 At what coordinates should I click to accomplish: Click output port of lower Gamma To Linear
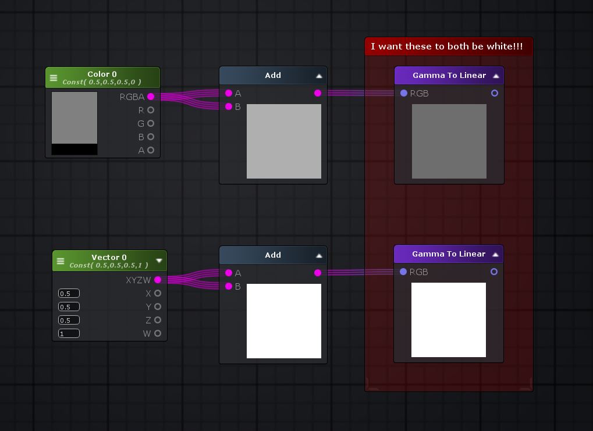pos(494,272)
